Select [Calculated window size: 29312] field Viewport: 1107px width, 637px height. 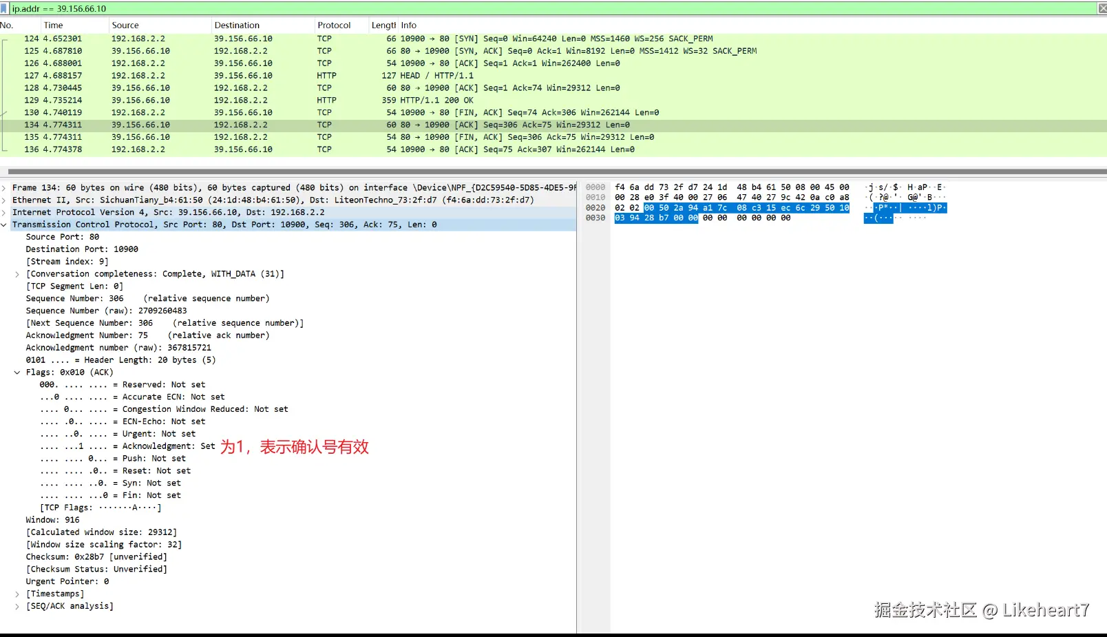(102, 533)
